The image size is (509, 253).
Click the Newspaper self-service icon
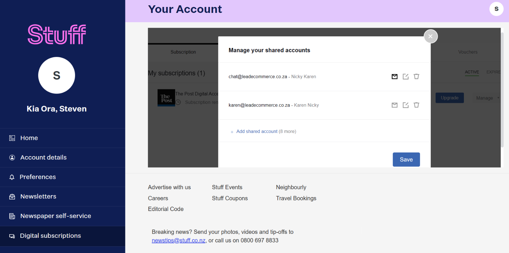point(12,216)
